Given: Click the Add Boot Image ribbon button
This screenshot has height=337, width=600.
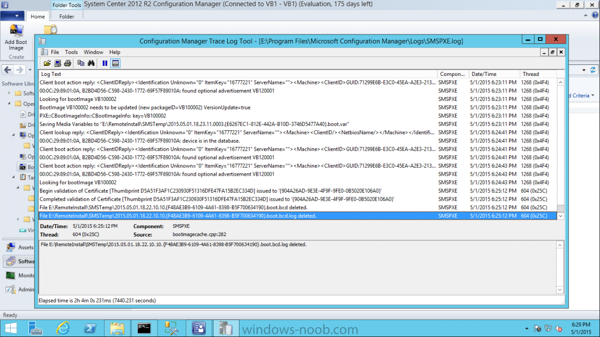Looking at the screenshot, I should pos(16,38).
